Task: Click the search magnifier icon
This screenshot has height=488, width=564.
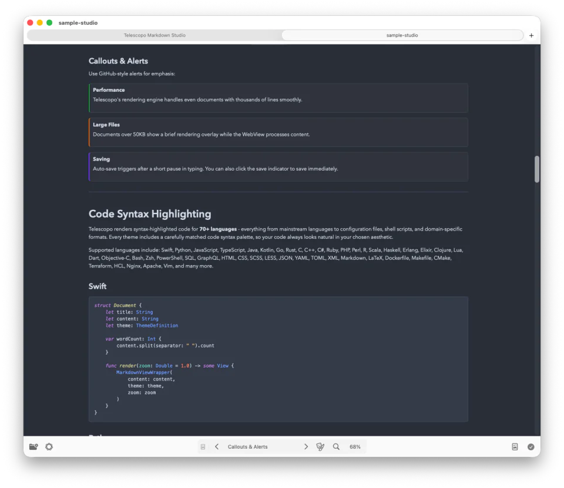Action: coord(336,447)
